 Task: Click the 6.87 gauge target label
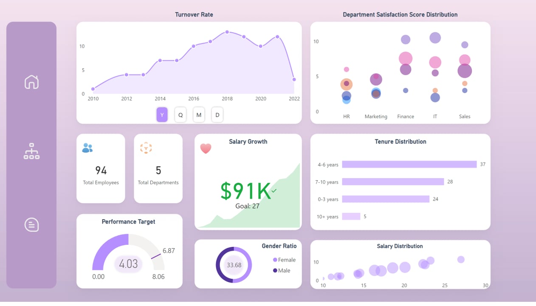coord(169,251)
